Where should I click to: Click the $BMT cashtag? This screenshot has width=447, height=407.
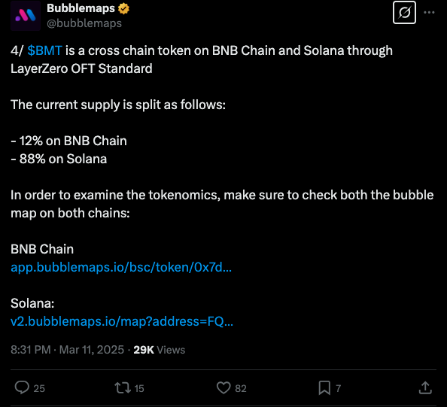coord(44,50)
